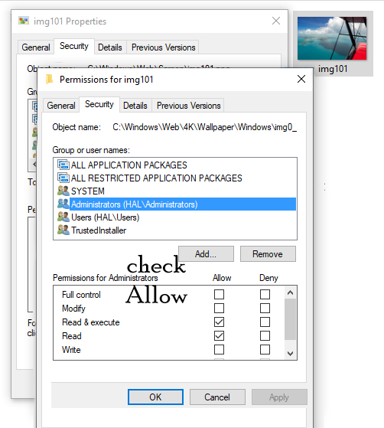Click permissions list scroll down arrow
The image size is (384, 428).
290,354
